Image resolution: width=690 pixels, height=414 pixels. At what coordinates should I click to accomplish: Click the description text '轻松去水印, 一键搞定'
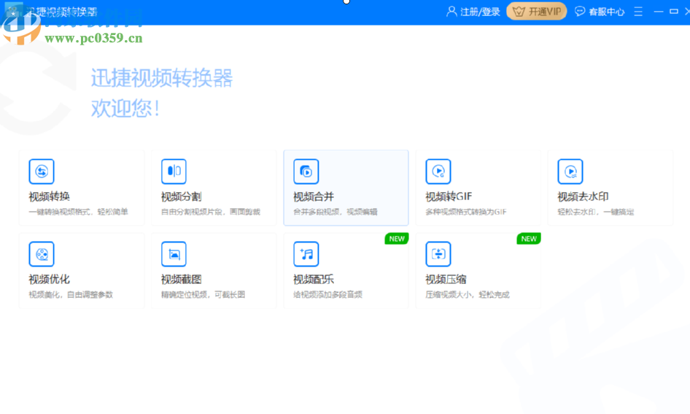coord(595,212)
